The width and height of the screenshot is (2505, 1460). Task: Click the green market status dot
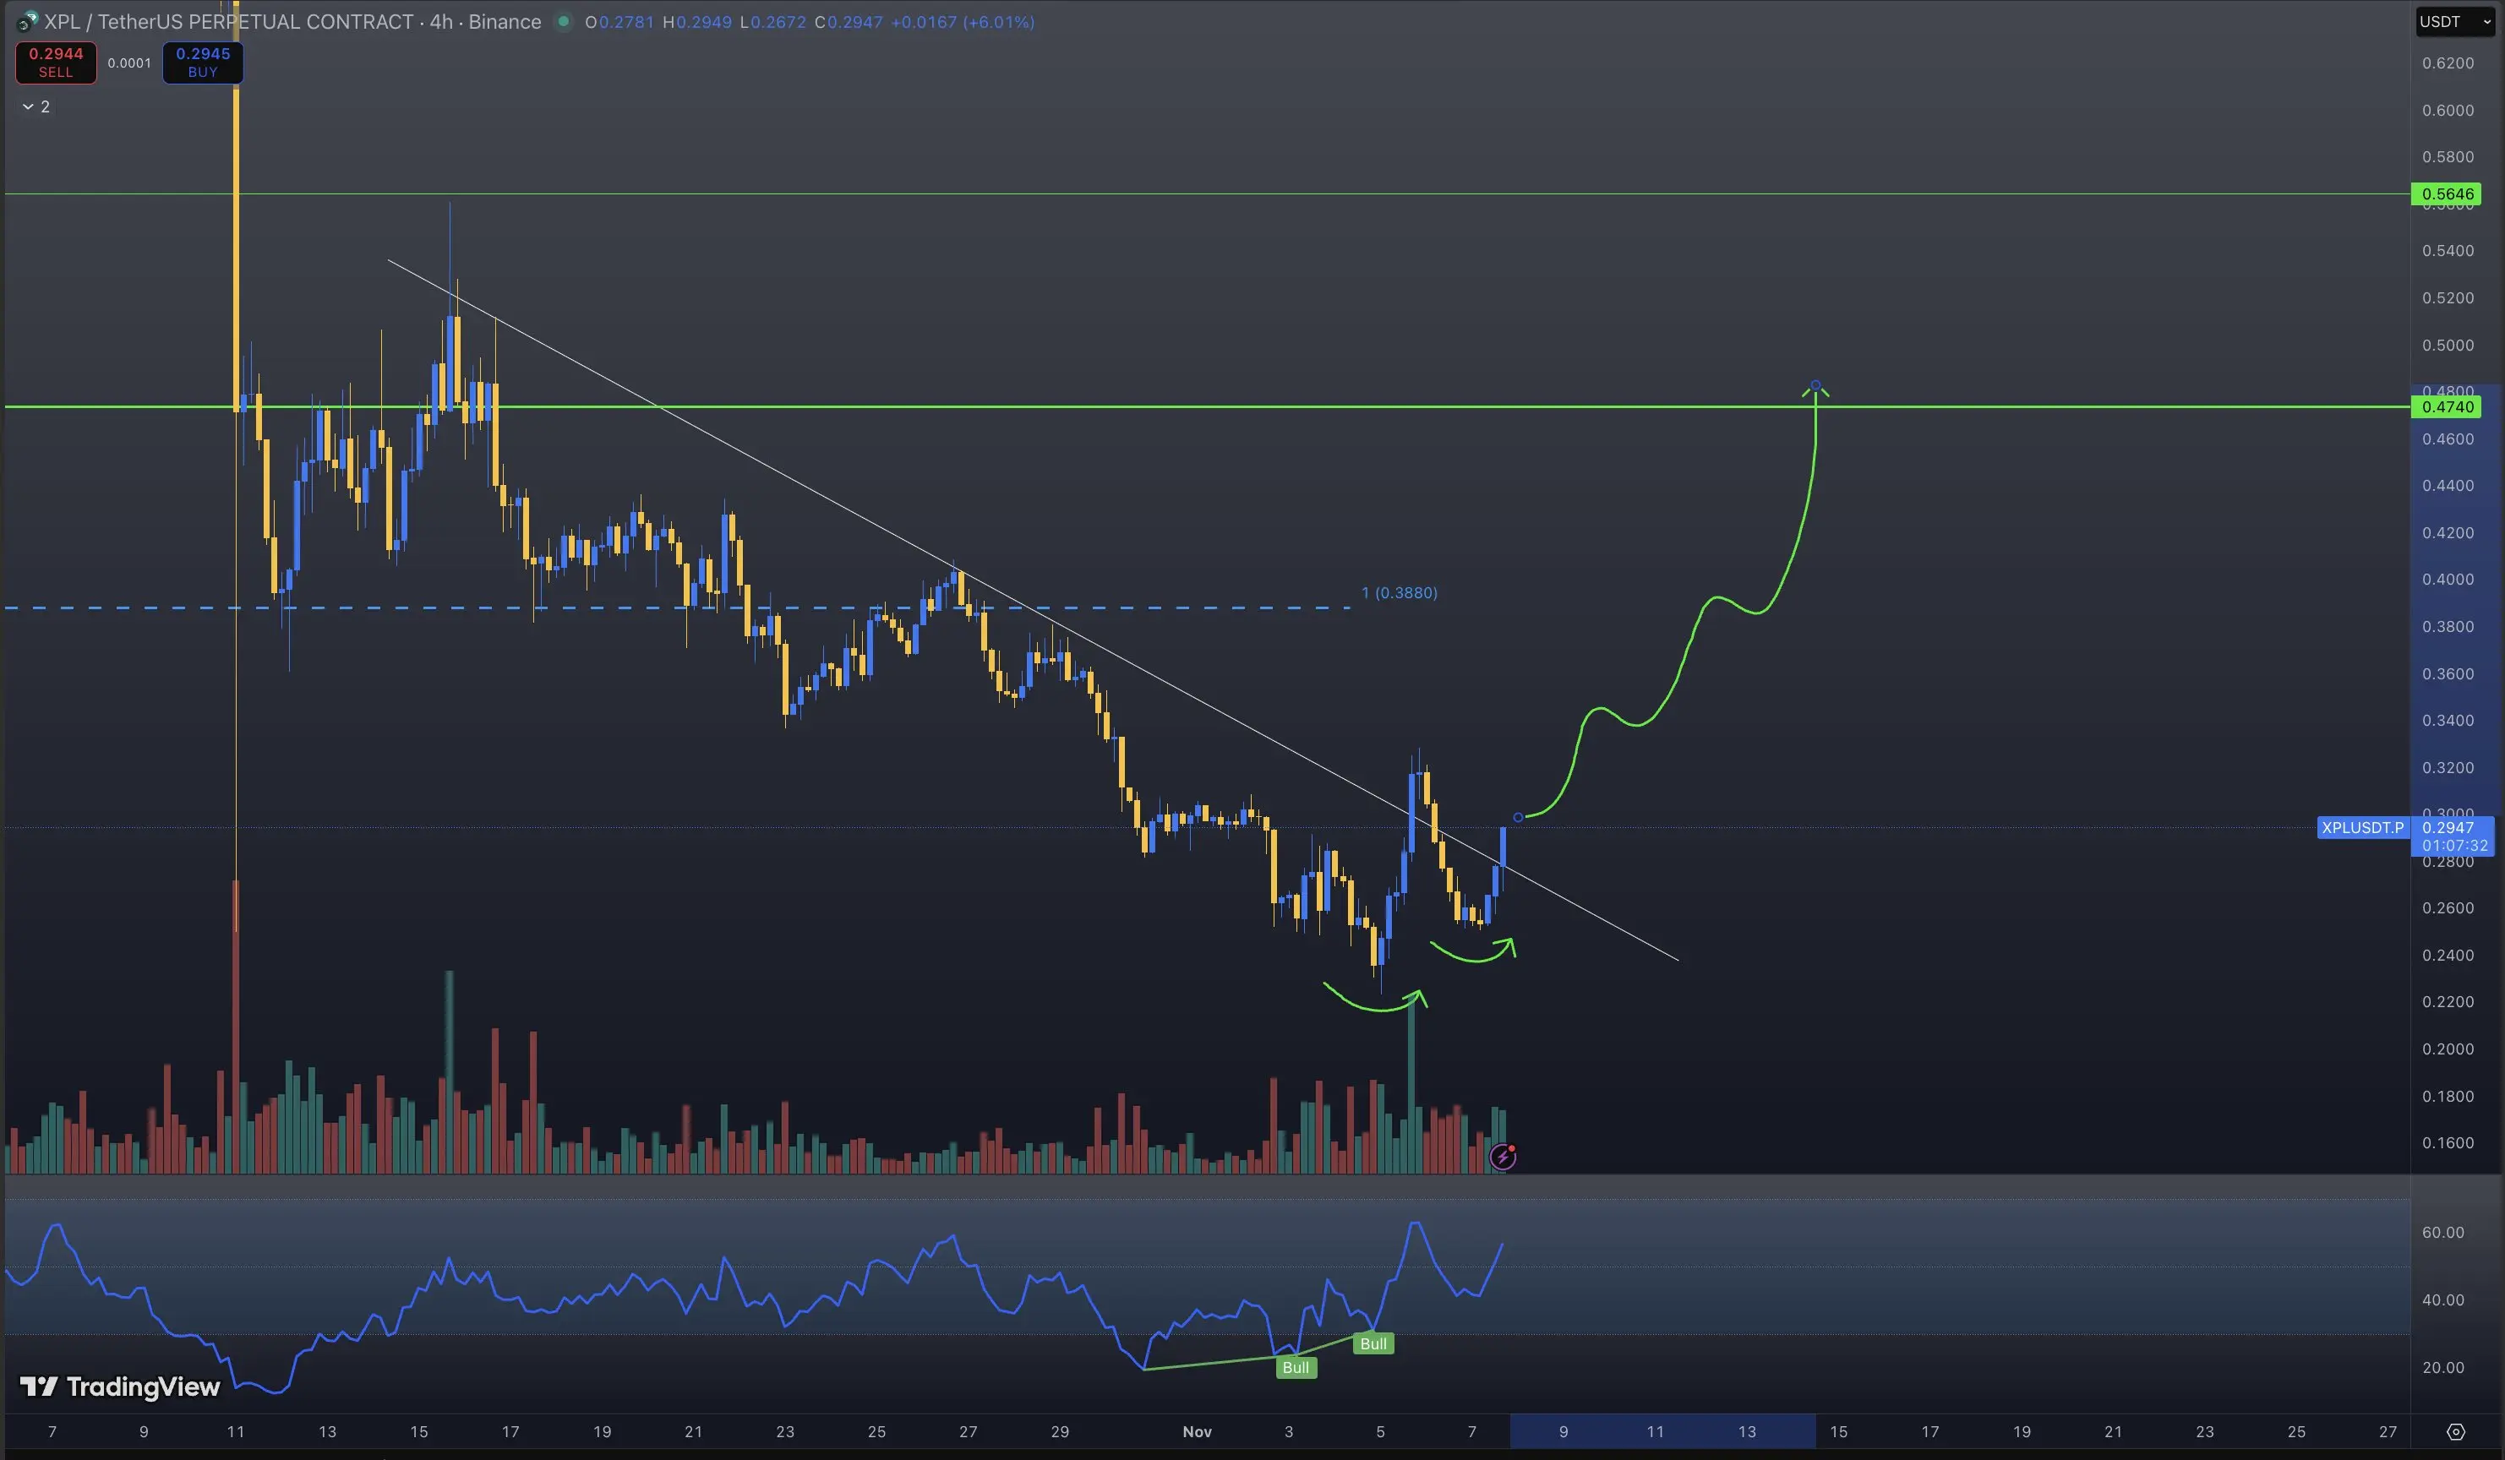tap(564, 22)
